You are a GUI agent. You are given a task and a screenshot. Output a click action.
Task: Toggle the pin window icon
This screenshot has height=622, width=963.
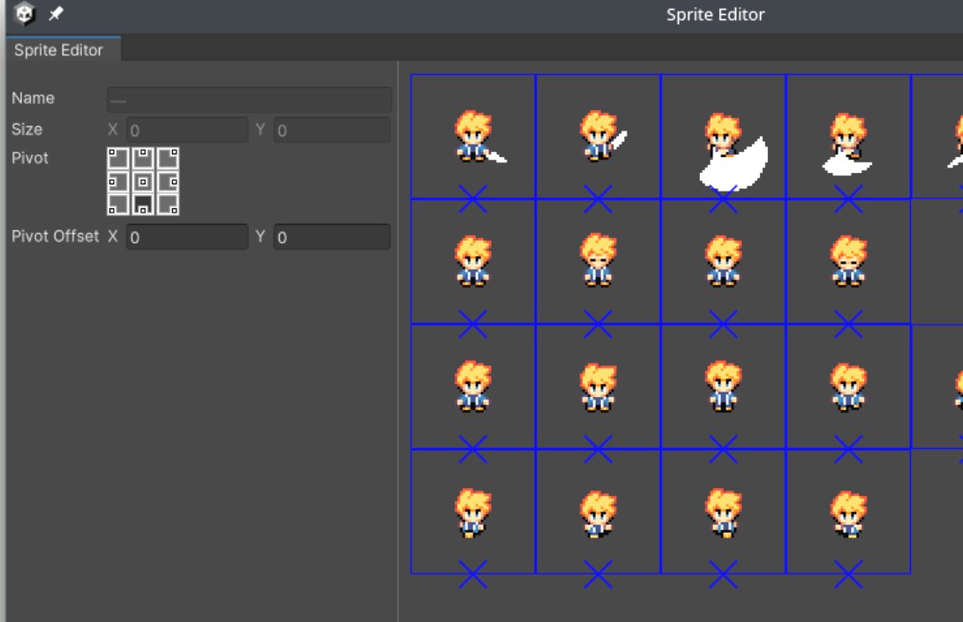tap(56, 13)
